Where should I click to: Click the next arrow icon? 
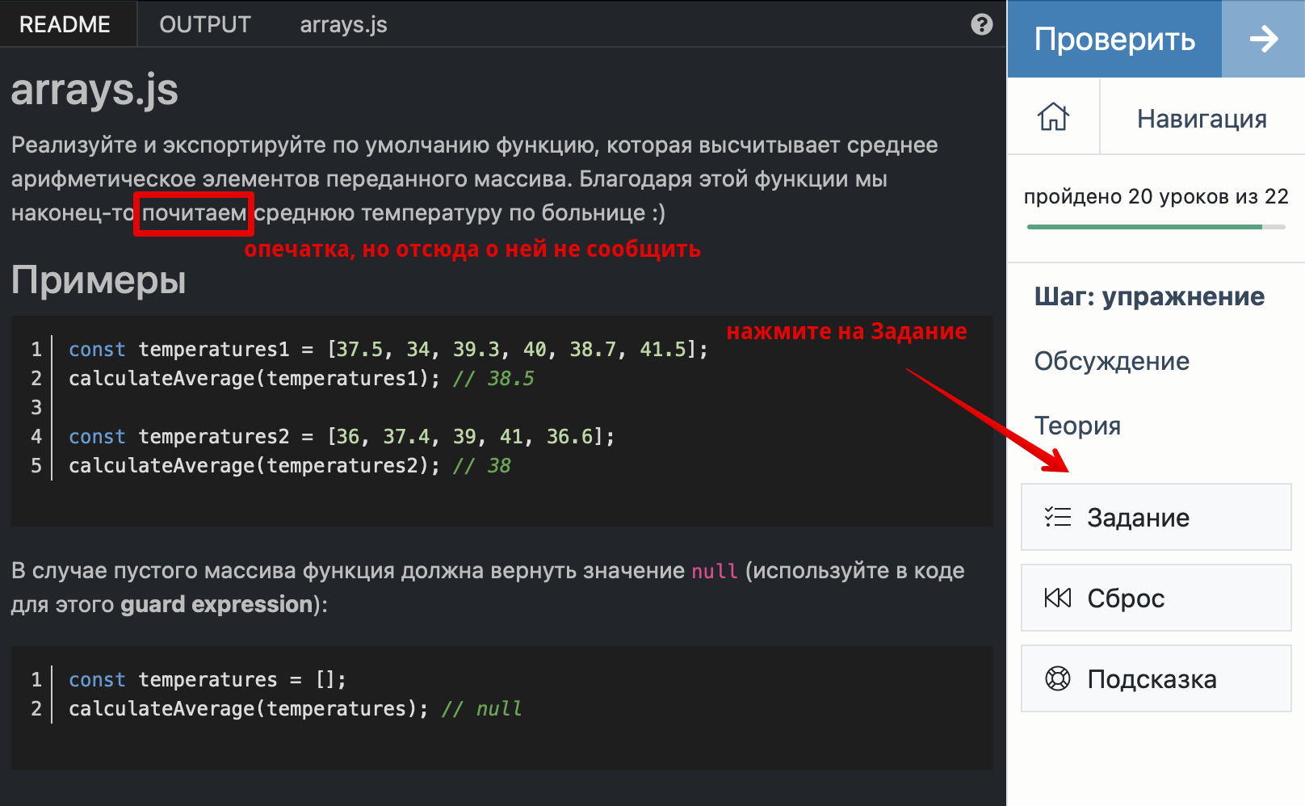point(1263,39)
